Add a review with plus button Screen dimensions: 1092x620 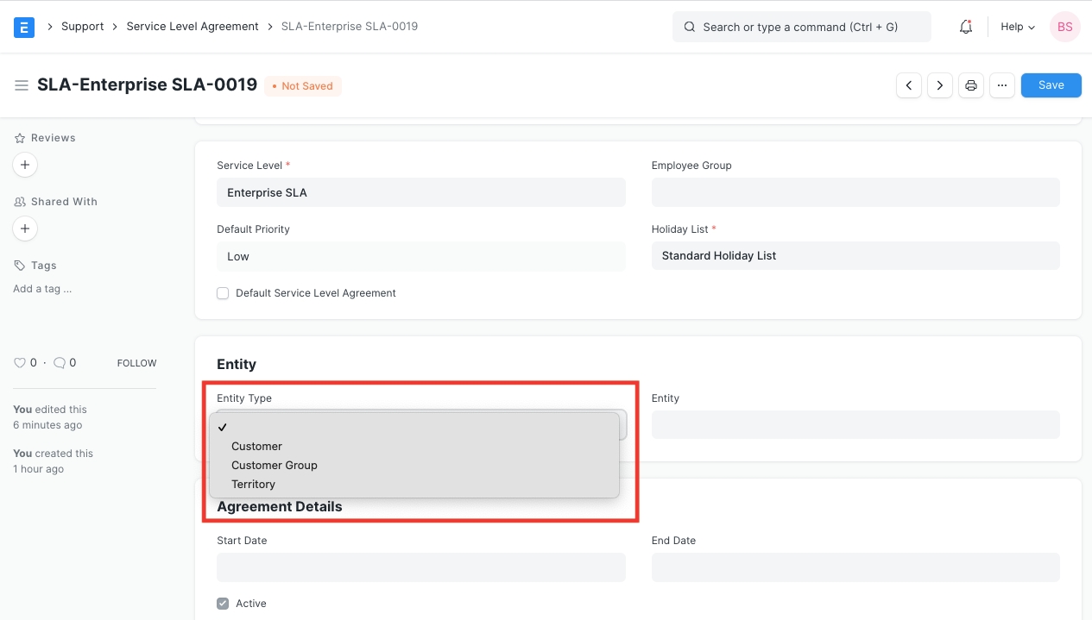[x=25, y=165]
